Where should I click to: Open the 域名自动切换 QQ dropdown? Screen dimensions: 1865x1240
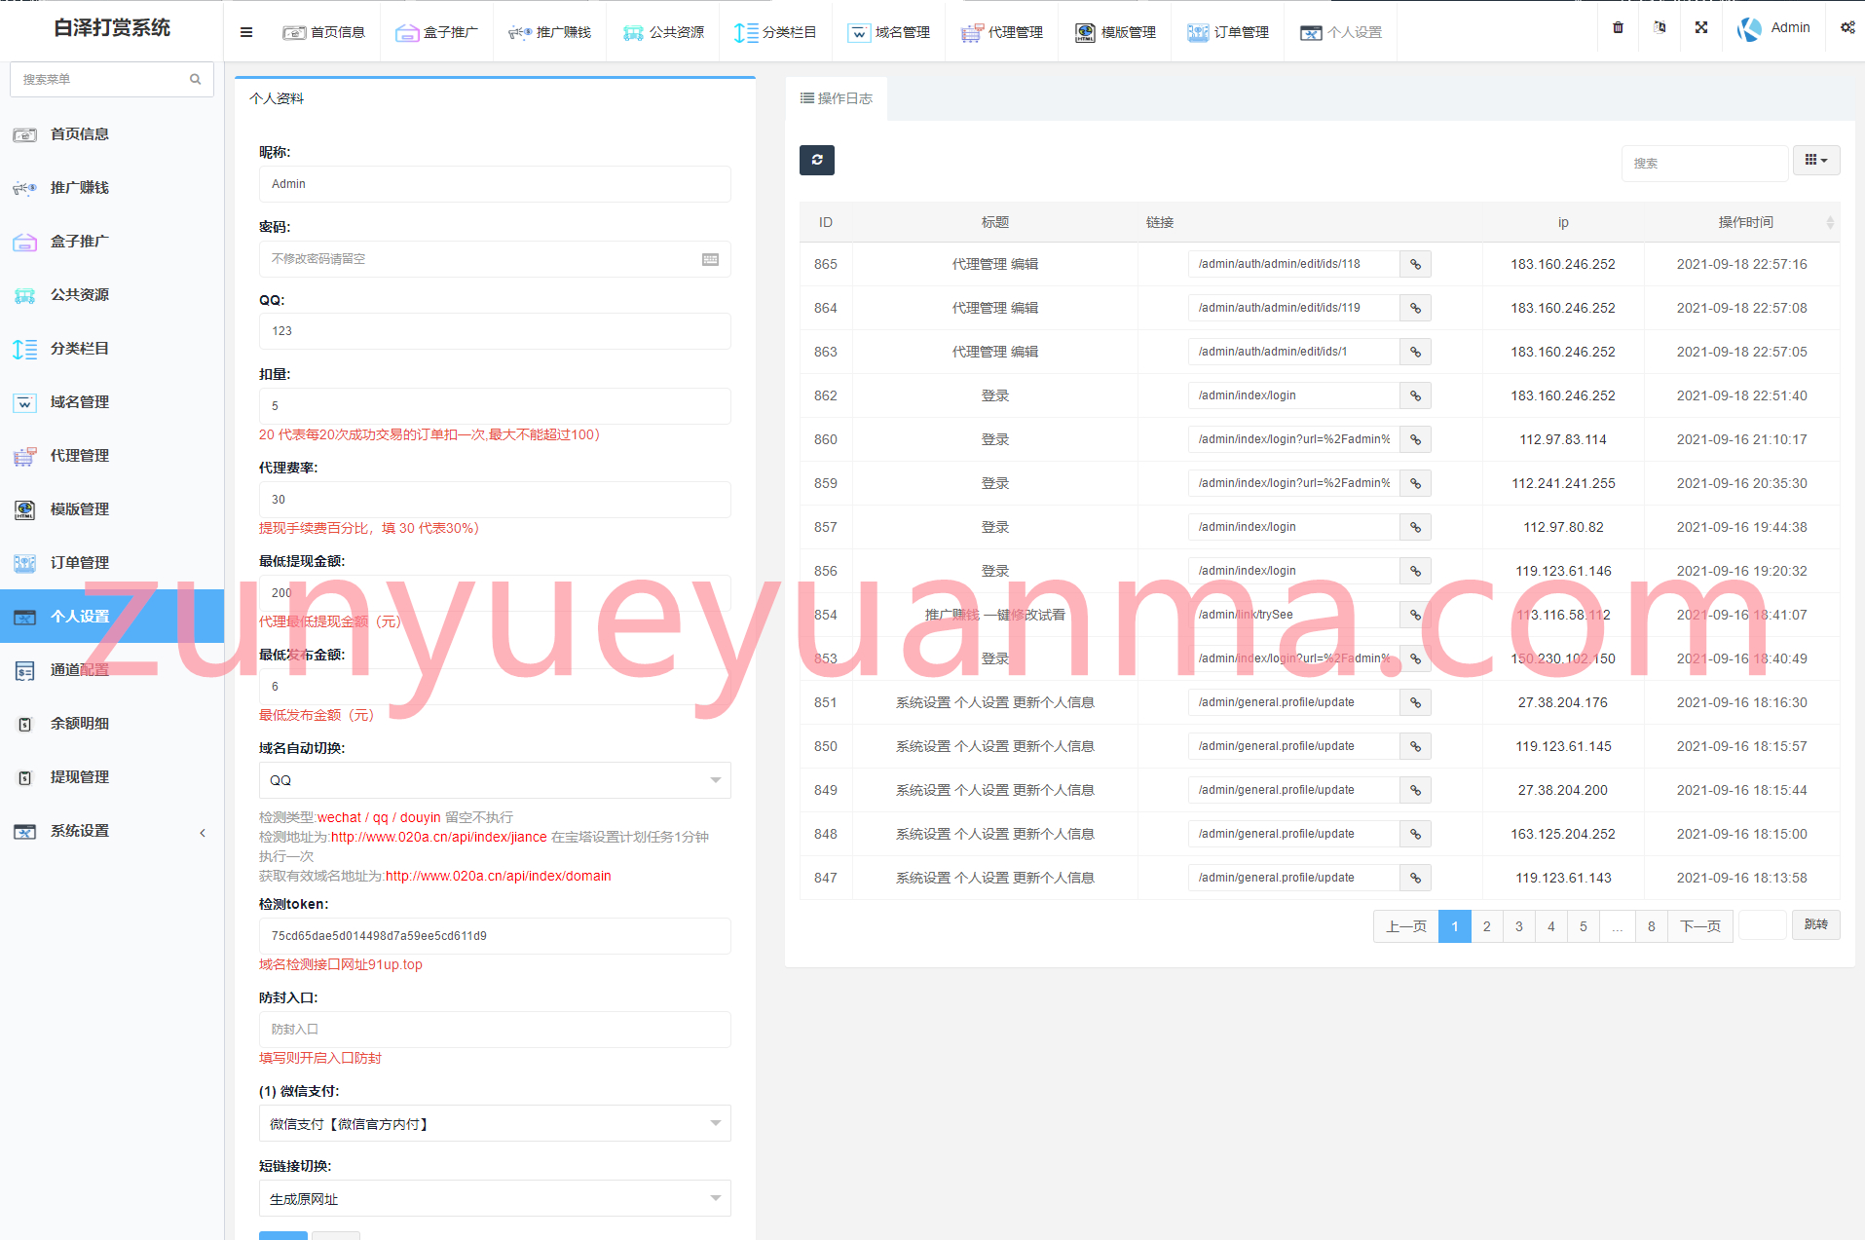[x=495, y=780]
